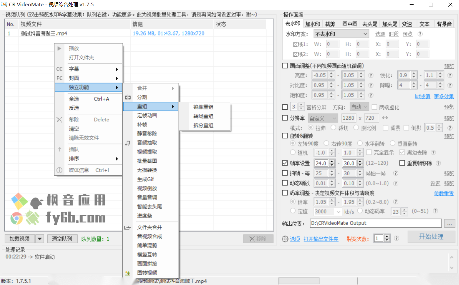Enable the 码率调整 checkbox

(285, 193)
